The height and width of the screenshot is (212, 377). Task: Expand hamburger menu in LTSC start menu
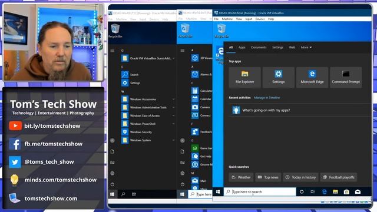point(113,51)
